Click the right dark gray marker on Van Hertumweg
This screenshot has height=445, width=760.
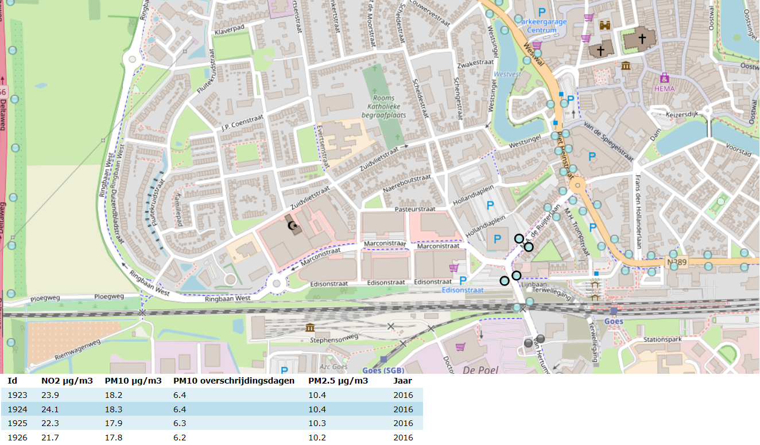(x=540, y=338)
